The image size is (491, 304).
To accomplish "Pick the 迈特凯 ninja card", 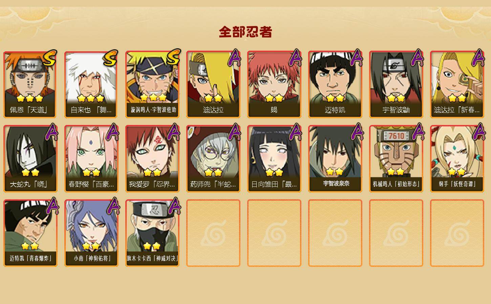I will click(x=335, y=84).
